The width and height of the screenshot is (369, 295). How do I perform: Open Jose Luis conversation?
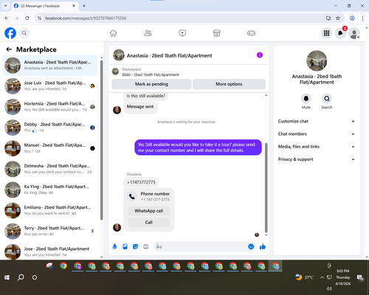49,86
